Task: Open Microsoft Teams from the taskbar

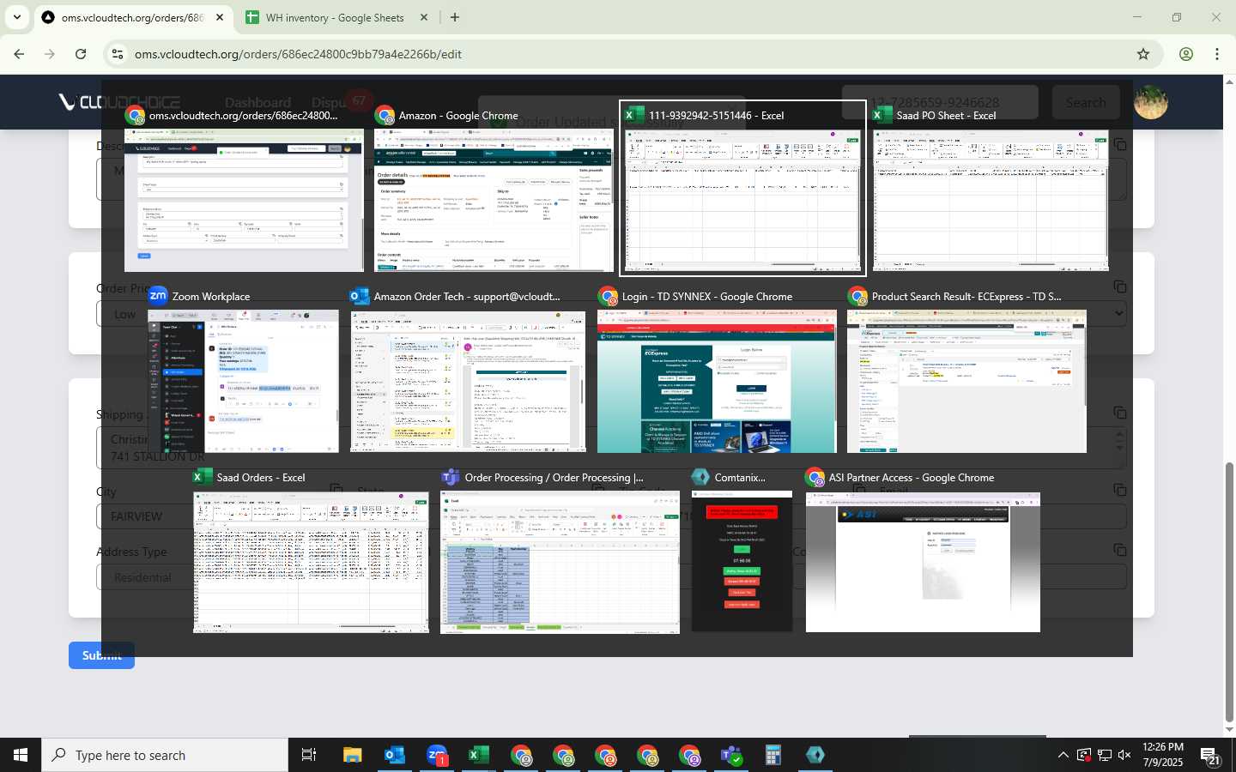Action: click(x=731, y=755)
